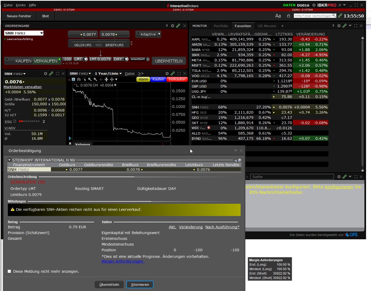Open the Aa font size adjuster
This screenshot has width=371, height=291.
[x=278, y=16]
